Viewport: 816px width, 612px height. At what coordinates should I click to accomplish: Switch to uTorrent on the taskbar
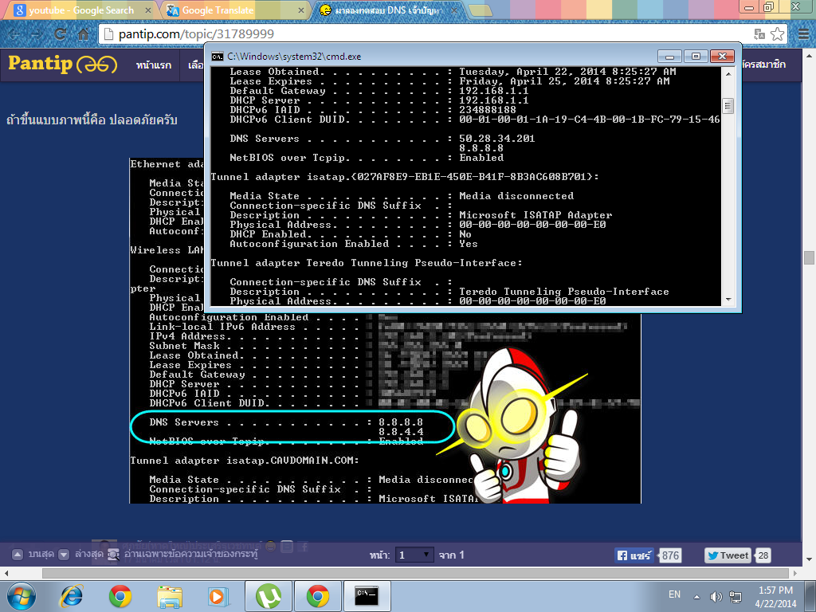(269, 596)
